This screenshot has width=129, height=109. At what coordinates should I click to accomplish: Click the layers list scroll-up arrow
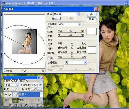(x=41, y=94)
